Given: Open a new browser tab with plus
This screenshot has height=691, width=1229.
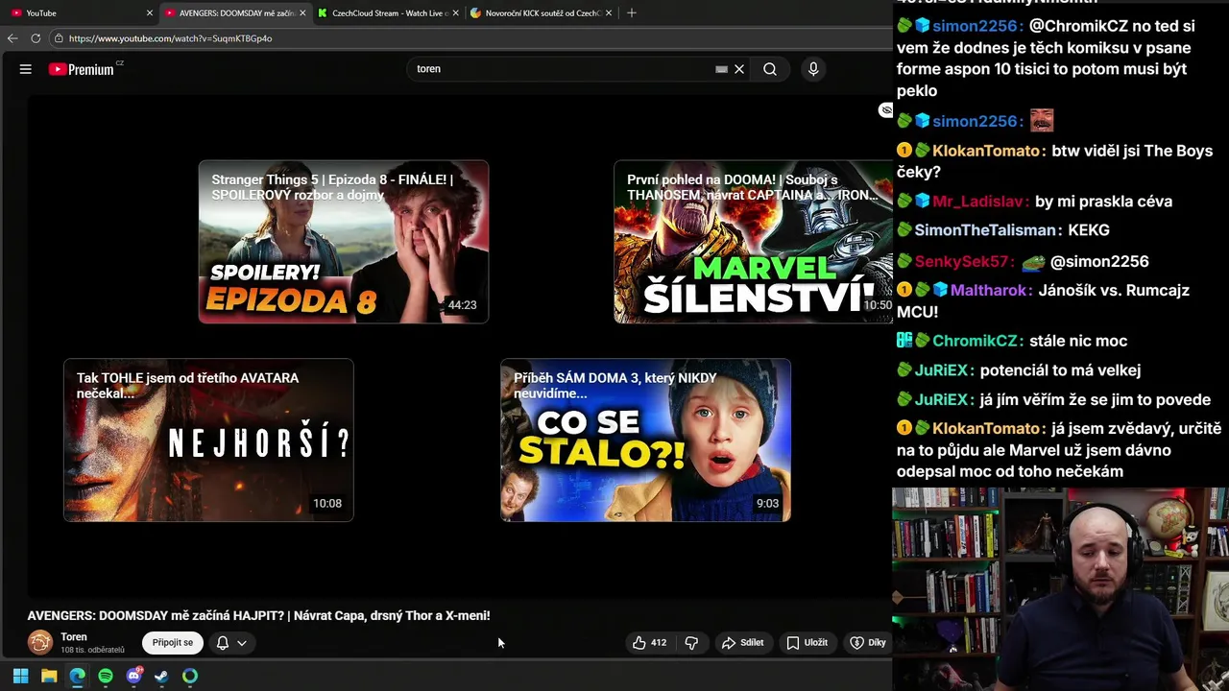Looking at the screenshot, I should click(x=631, y=13).
